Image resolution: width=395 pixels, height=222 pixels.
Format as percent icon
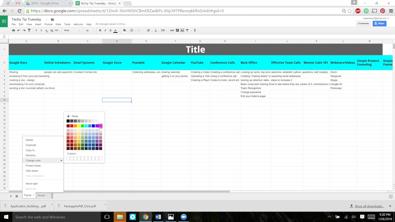coord(41,30)
